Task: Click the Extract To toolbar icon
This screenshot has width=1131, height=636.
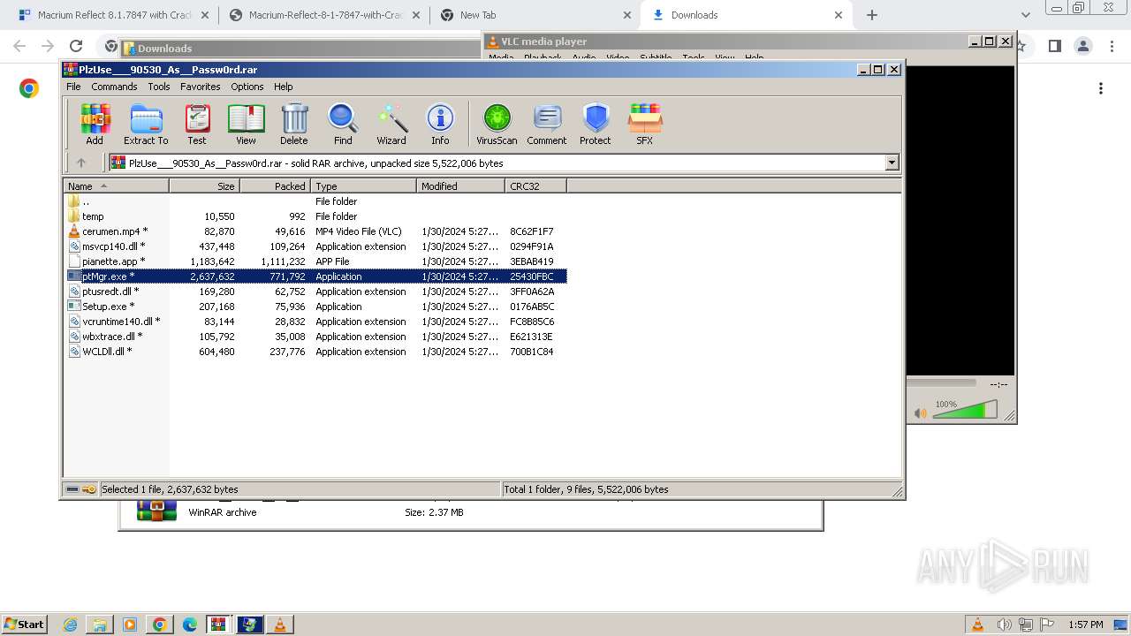Action: 146,124
